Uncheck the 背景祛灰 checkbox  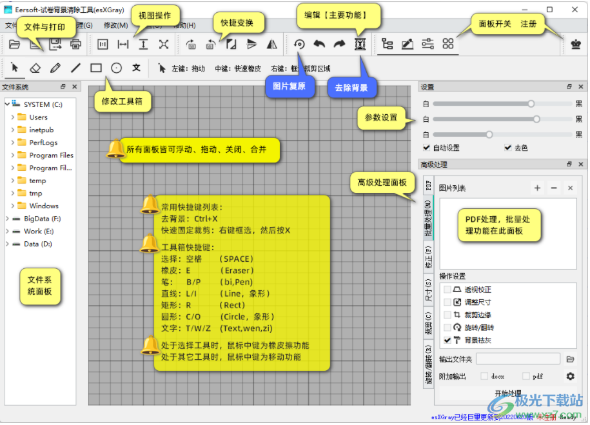tap(447, 341)
